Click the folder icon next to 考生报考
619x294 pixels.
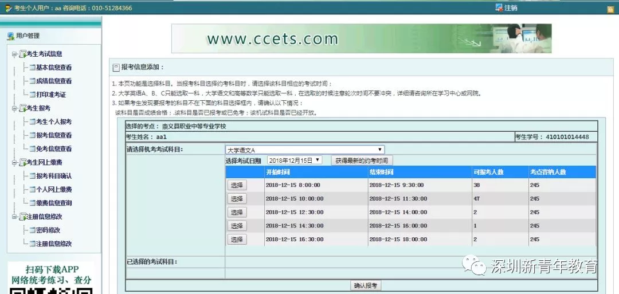[23, 108]
